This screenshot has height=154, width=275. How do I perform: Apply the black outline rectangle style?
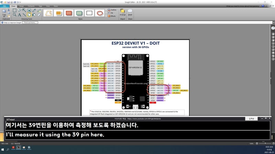click(x=89, y=13)
